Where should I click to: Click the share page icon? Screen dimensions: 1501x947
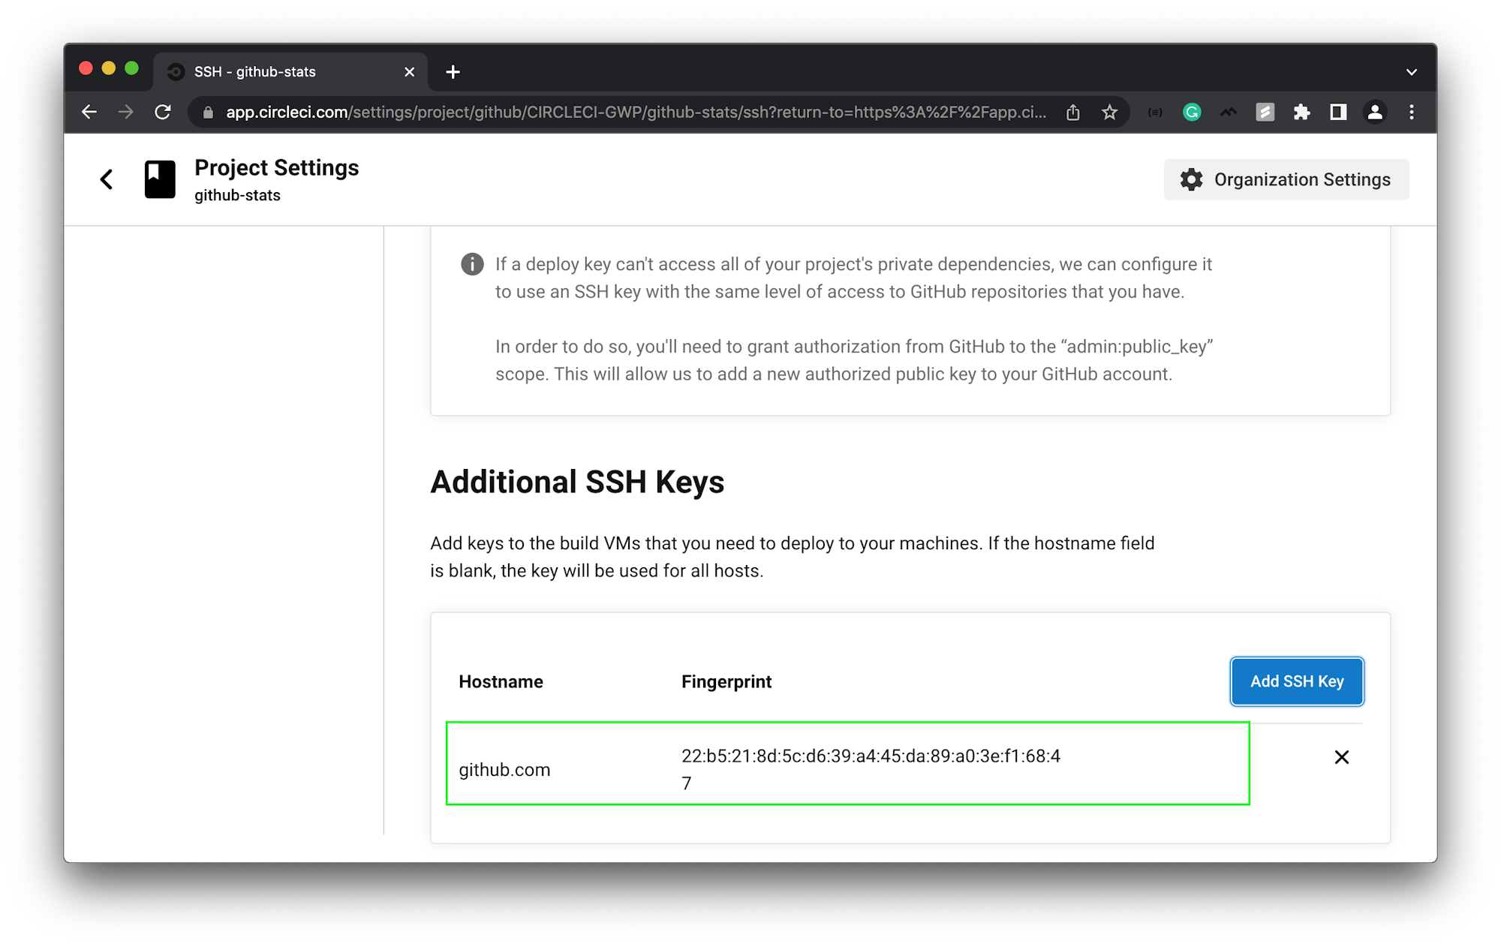coord(1072,112)
